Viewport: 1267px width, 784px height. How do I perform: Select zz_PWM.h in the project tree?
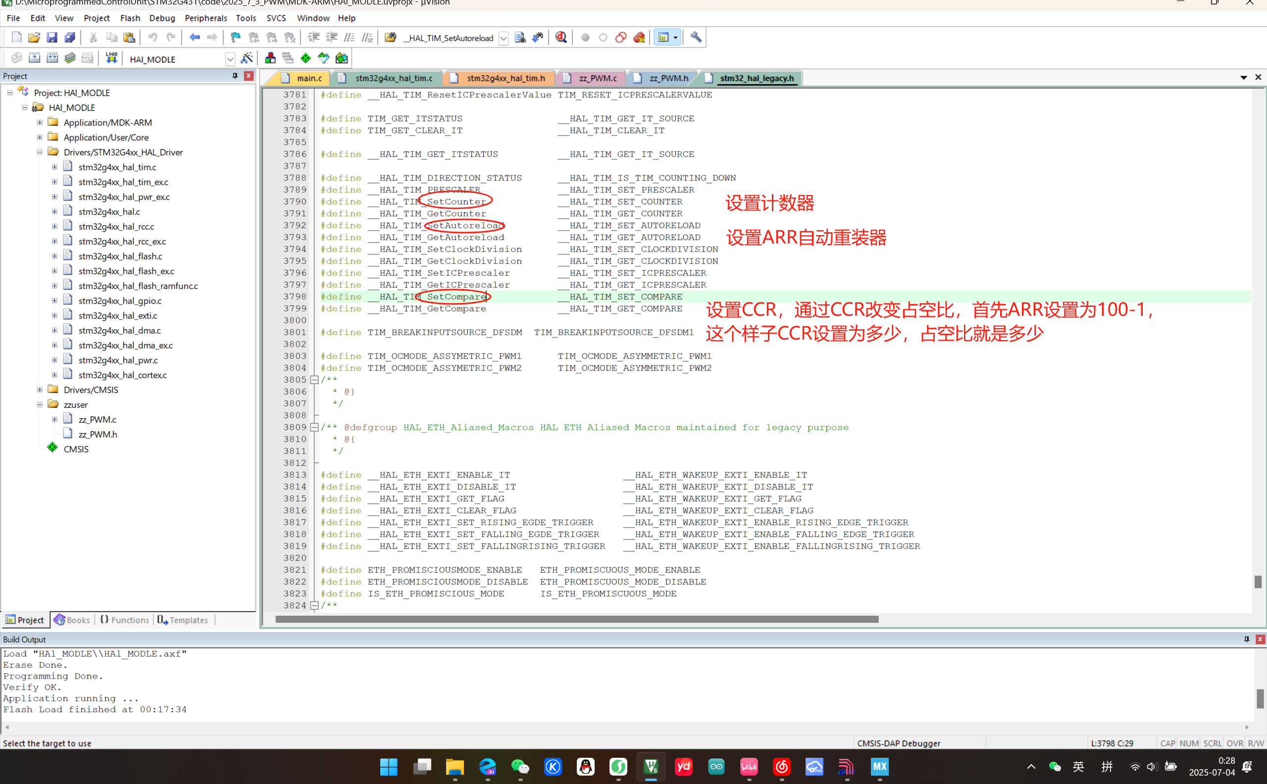click(98, 434)
